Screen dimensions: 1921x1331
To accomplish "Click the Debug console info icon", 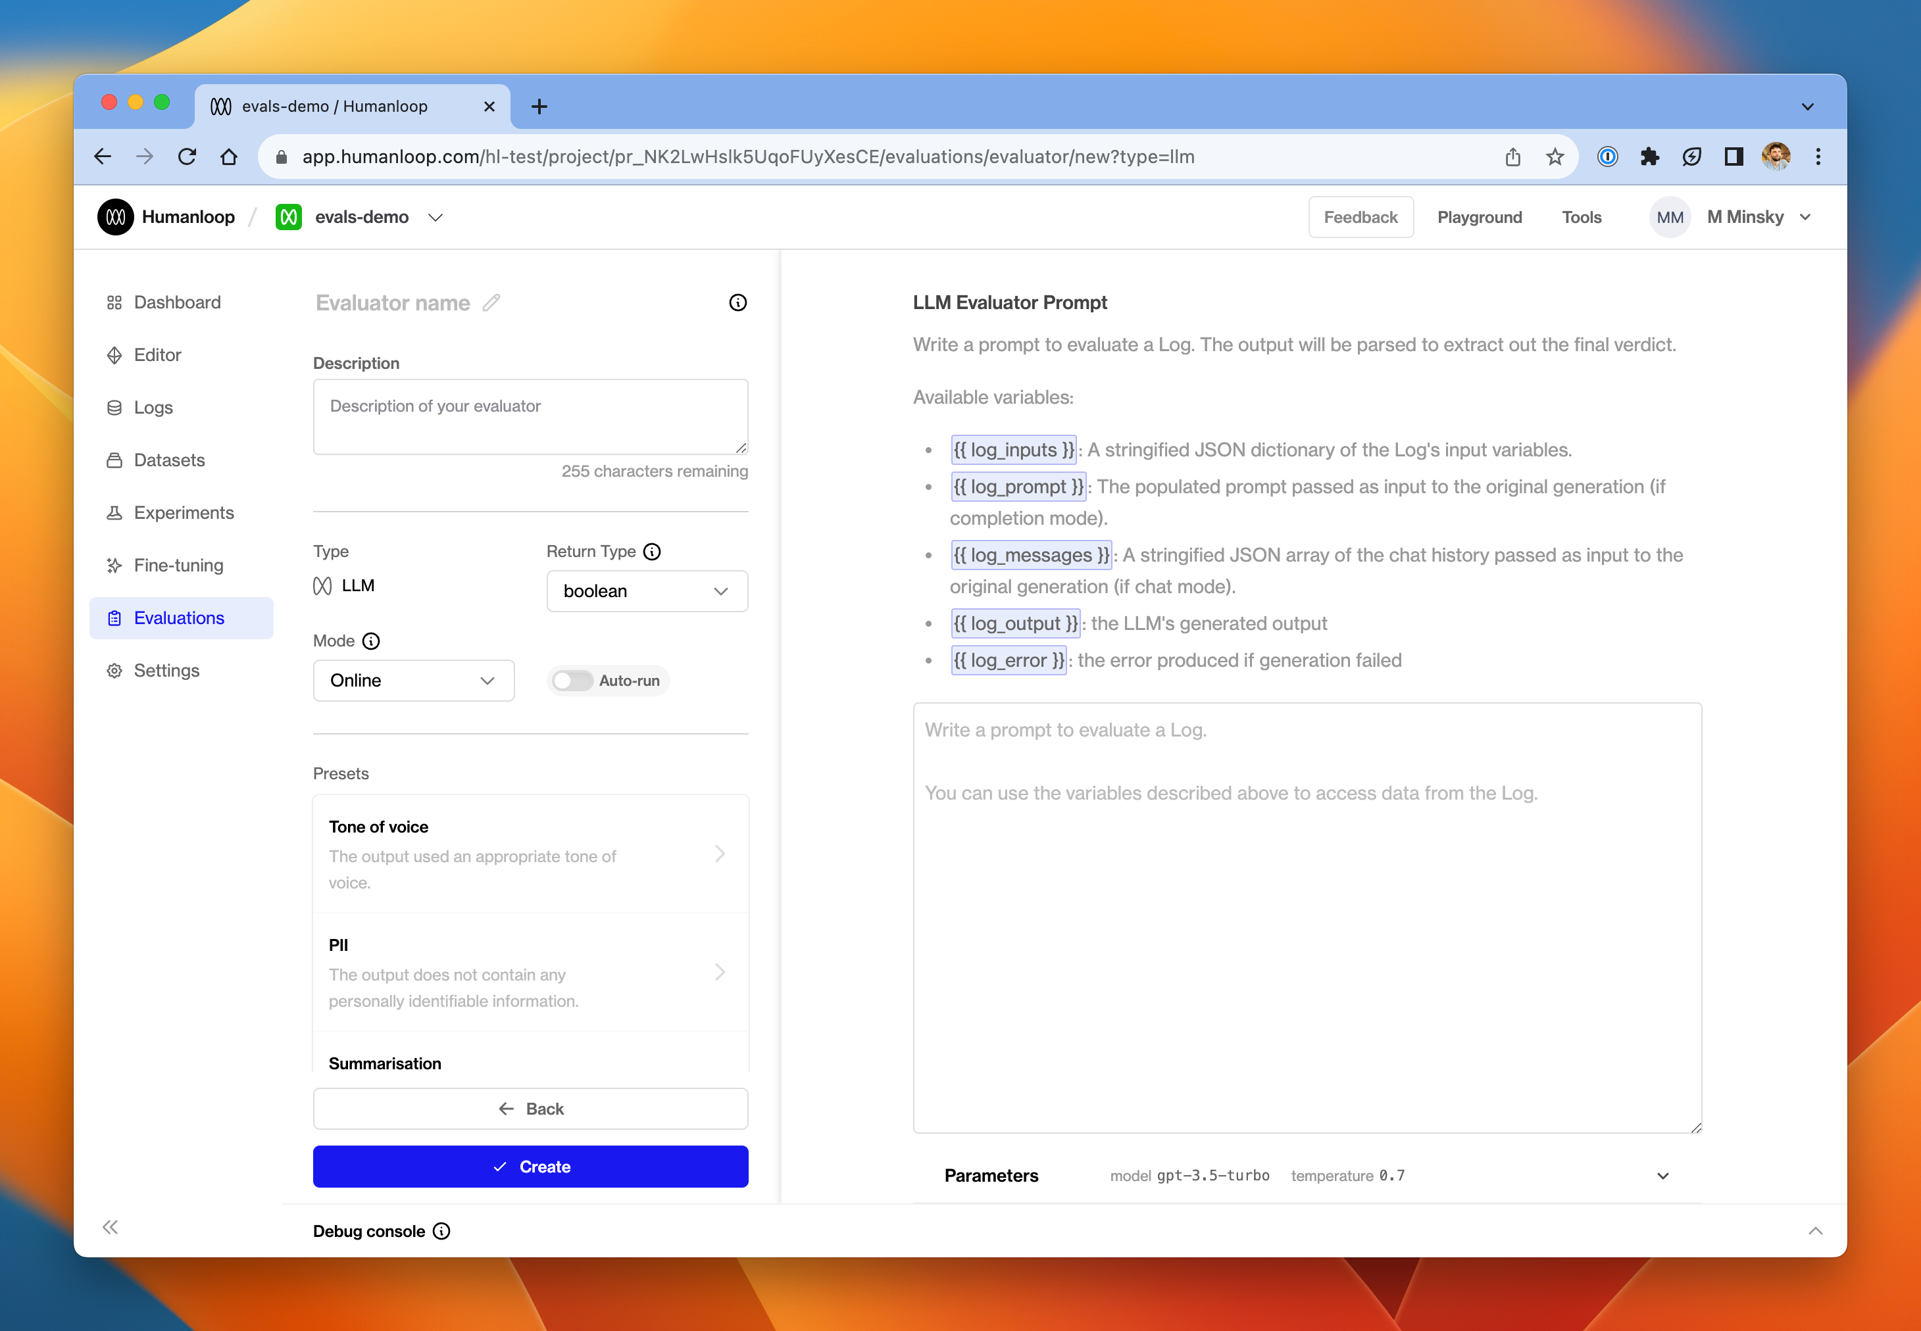I will tap(442, 1231).
